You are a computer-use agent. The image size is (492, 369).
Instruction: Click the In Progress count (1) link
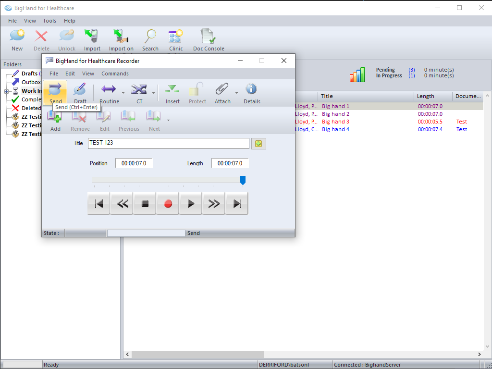[x=412, y=75]
